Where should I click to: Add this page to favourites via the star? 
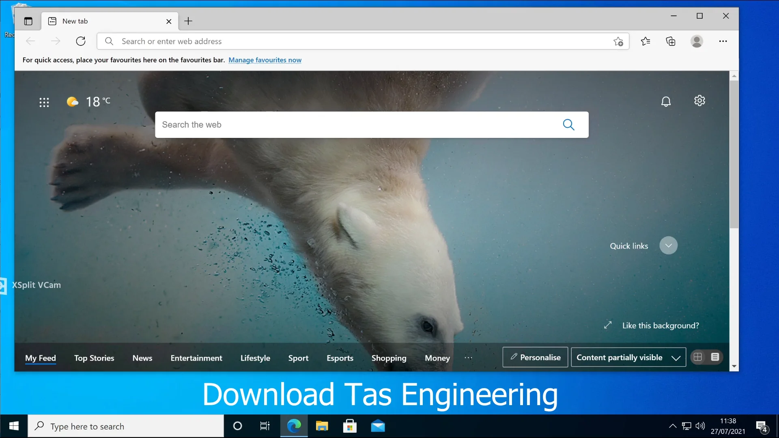[618, 41]
